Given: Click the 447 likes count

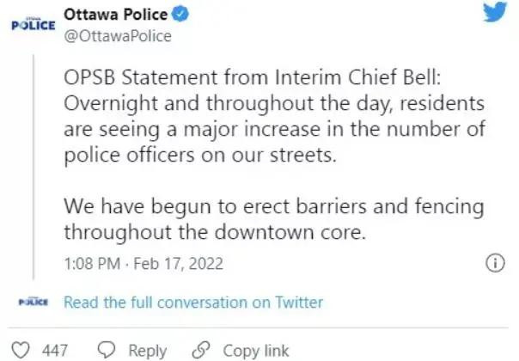Looking at the screenshot, I should tap(54, 350).
